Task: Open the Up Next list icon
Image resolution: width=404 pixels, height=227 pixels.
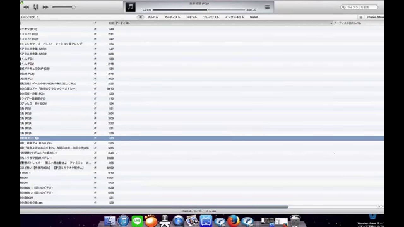Action: click(x=267, y=7)
